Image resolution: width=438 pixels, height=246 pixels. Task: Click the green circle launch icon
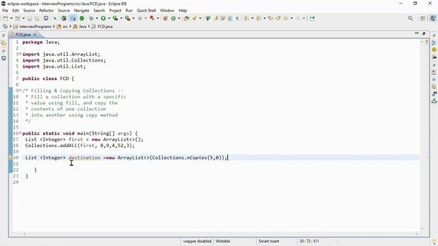click(x=82, y=18)
